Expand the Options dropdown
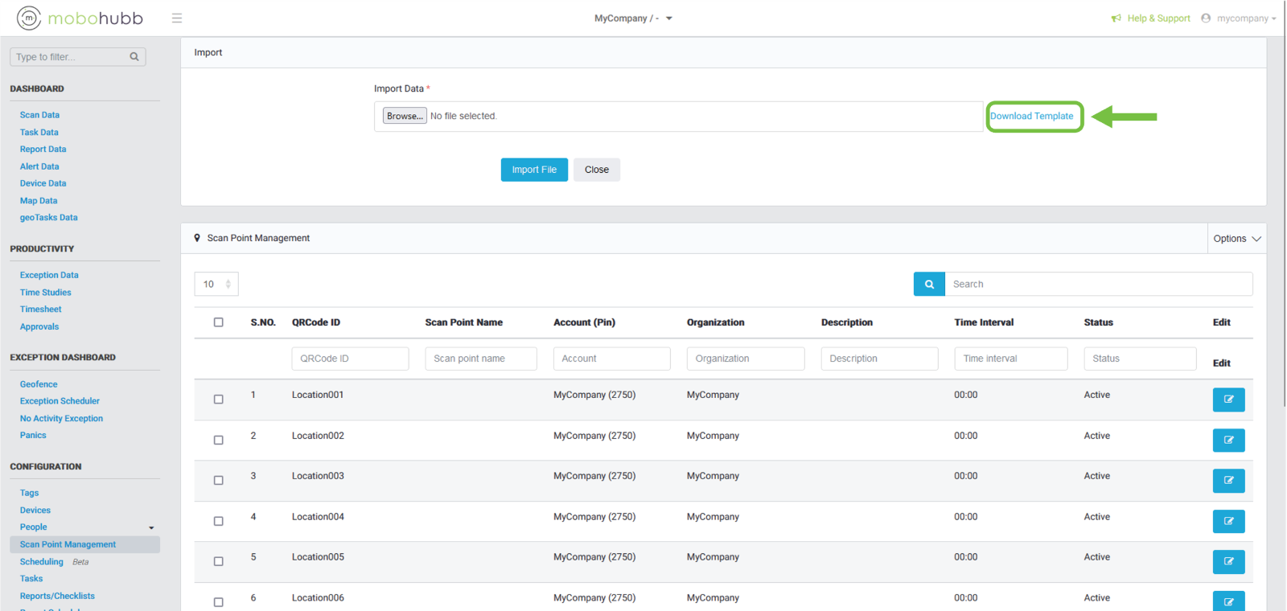This screenshot has height=611, width=1287. [1236, 239]
